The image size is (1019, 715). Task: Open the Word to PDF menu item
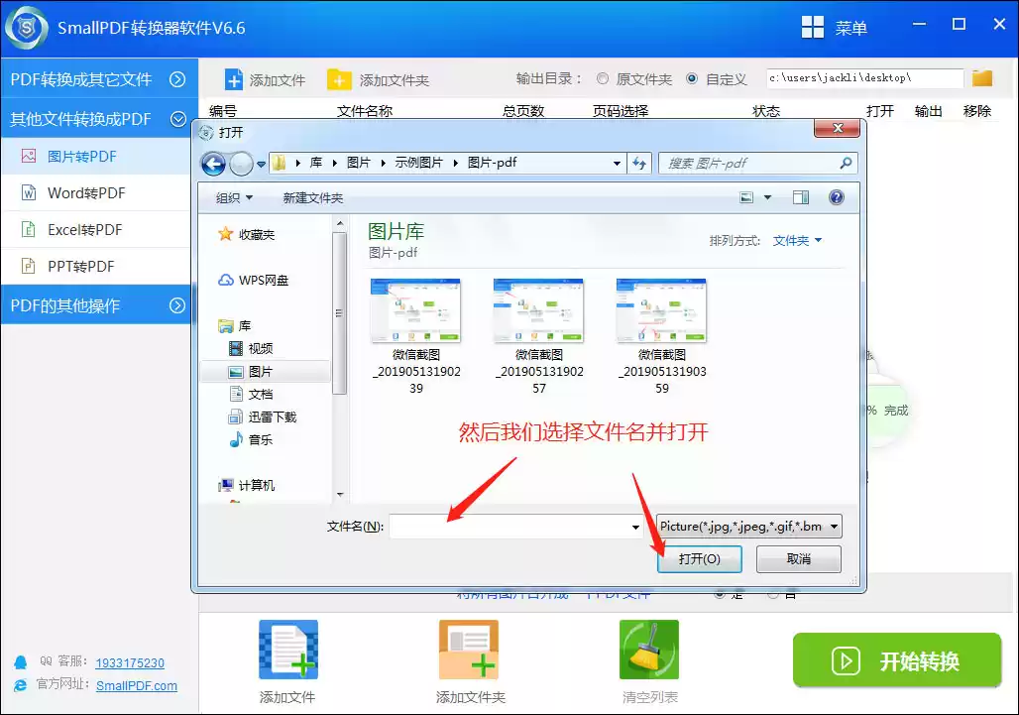86,193
